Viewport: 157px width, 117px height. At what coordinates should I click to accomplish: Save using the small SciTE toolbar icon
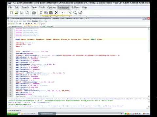point(14,23)
